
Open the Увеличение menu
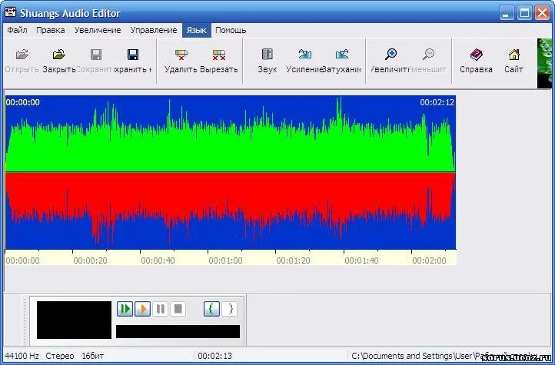[98, 31]
